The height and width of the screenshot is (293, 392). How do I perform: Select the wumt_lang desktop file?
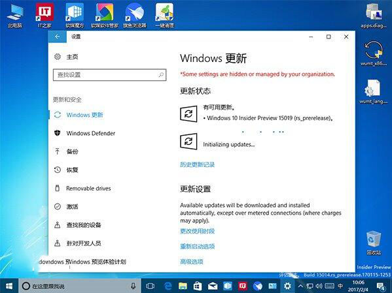pyautogui.click(x=374, y=91)
